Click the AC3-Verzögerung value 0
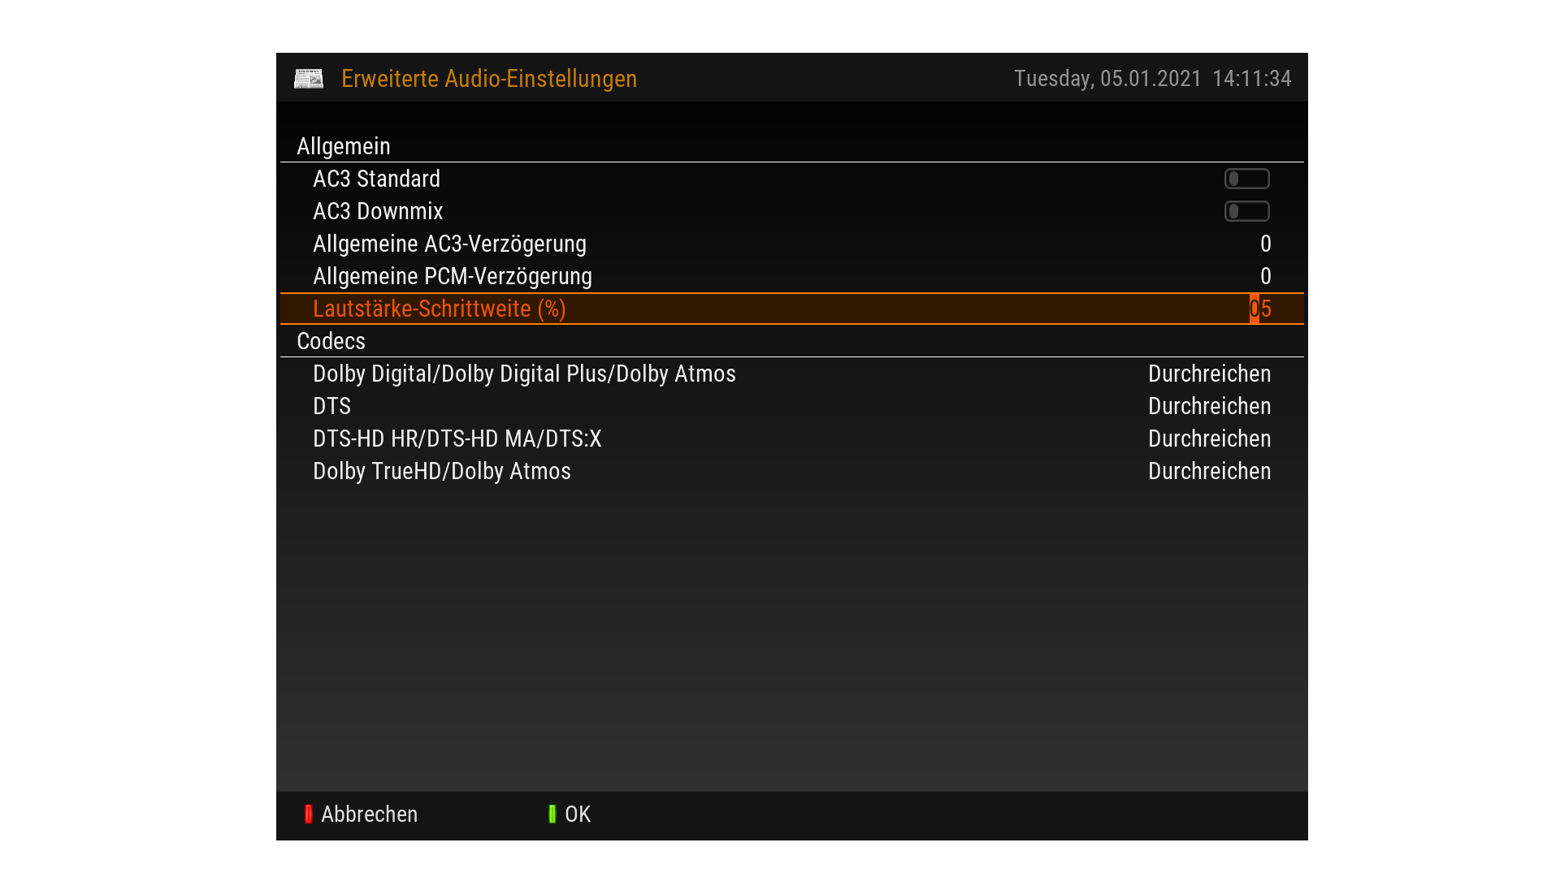This screenshot has height=877, width=1560. (x=1265, y=244)
